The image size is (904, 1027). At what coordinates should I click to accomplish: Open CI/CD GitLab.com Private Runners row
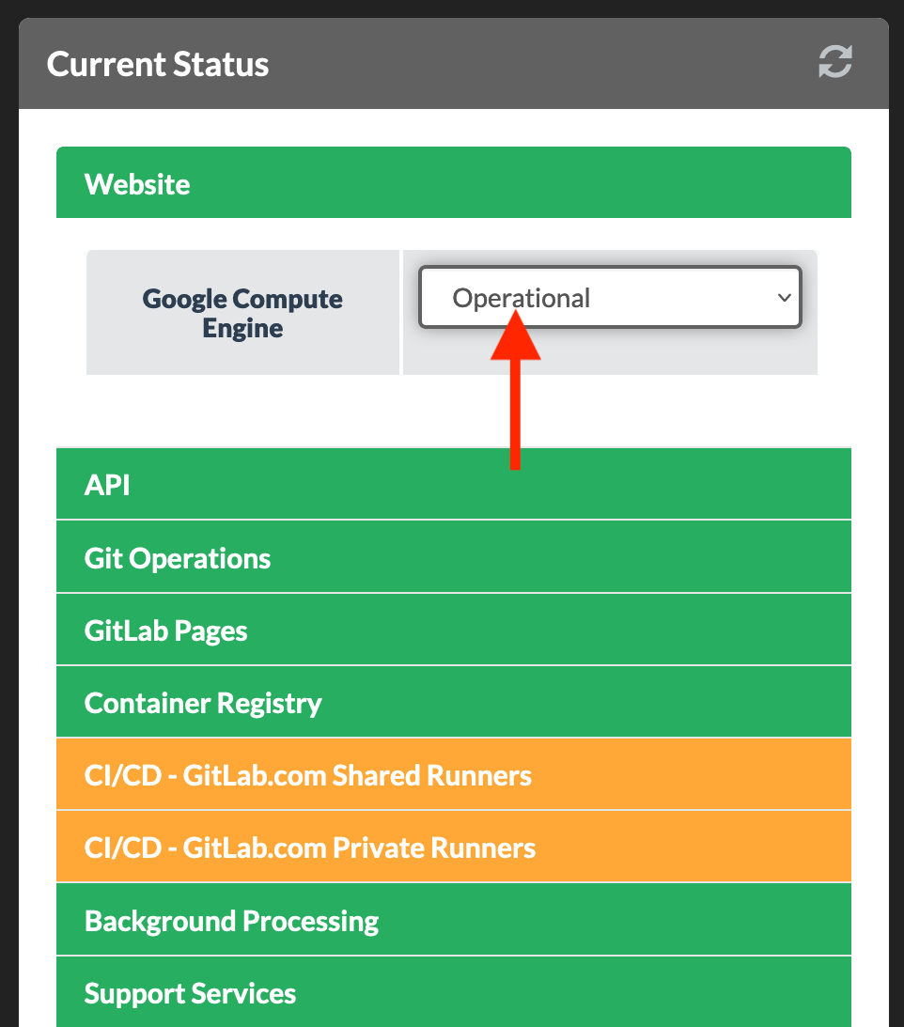[453, 848]
